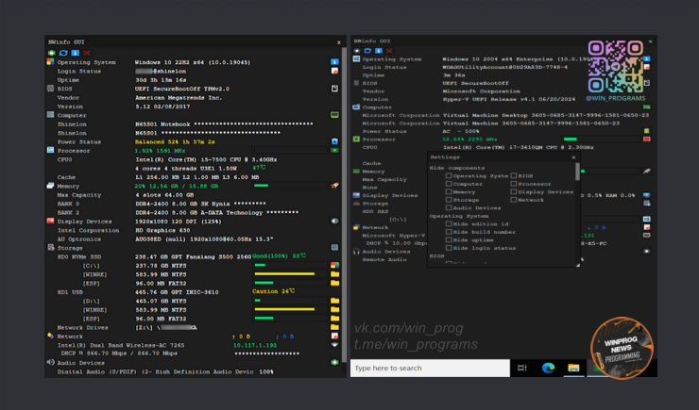Enable Hide edition id option
This screenshot has width=699, height=410.
tap(449, 223)
